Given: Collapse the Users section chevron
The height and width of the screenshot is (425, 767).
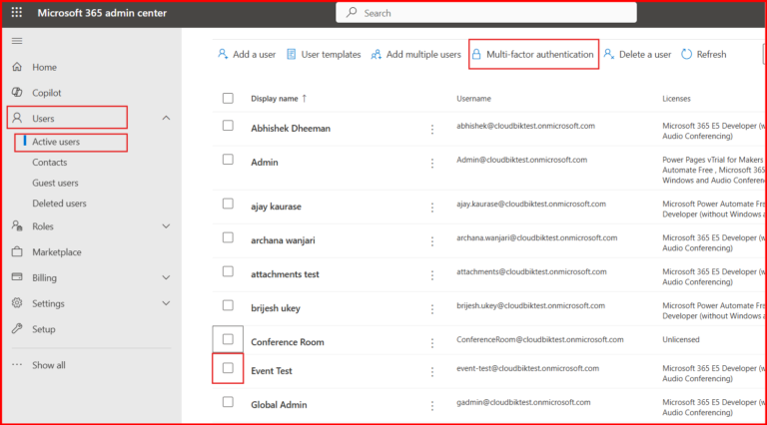Looking at the screenshot, I should pyautogui.click(x=166, y=119).
